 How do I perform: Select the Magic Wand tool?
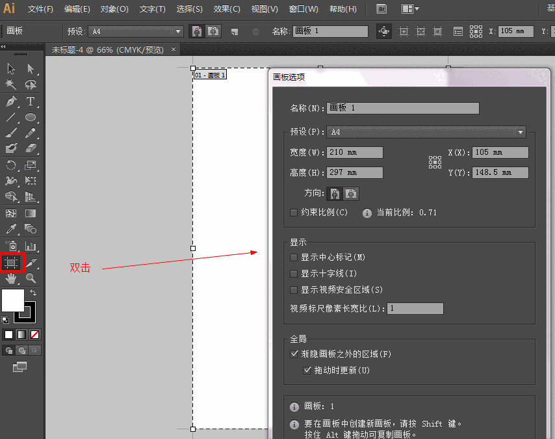click(12, 85)
